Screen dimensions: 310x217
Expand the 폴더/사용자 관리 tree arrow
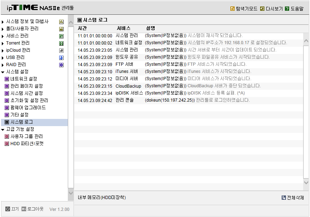[x=3, y=29]
